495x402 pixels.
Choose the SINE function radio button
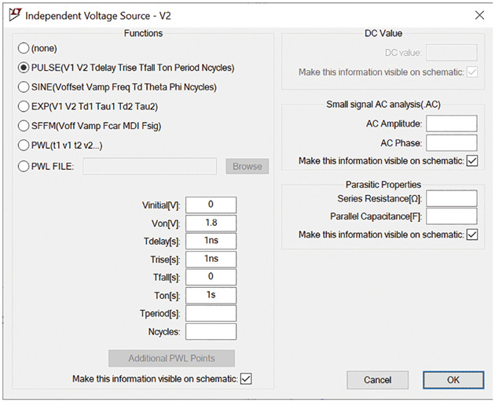click(24, 87)
